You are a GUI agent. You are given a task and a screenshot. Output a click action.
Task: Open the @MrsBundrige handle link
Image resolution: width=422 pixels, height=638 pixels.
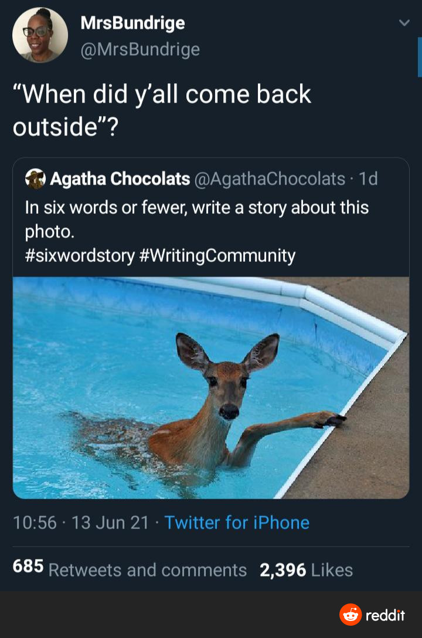(x=140, y=50)
